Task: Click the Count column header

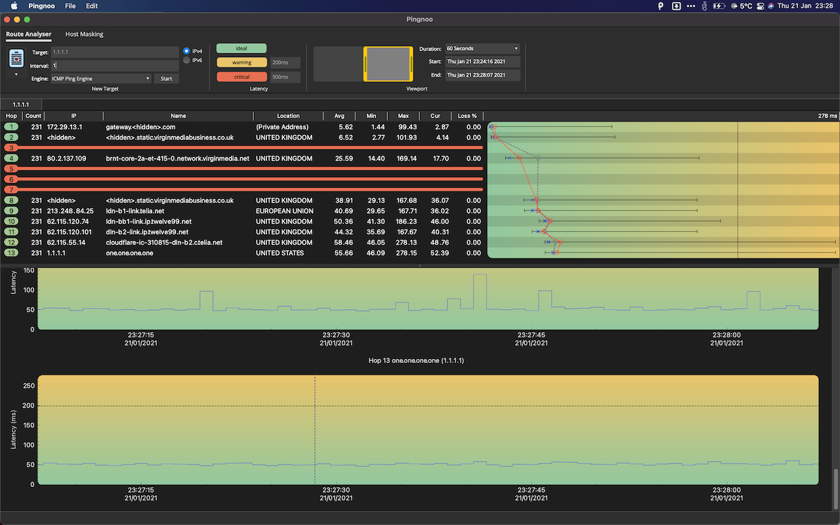Action: pos(33,116)
